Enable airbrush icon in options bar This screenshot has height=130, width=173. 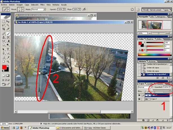point(84,9)
